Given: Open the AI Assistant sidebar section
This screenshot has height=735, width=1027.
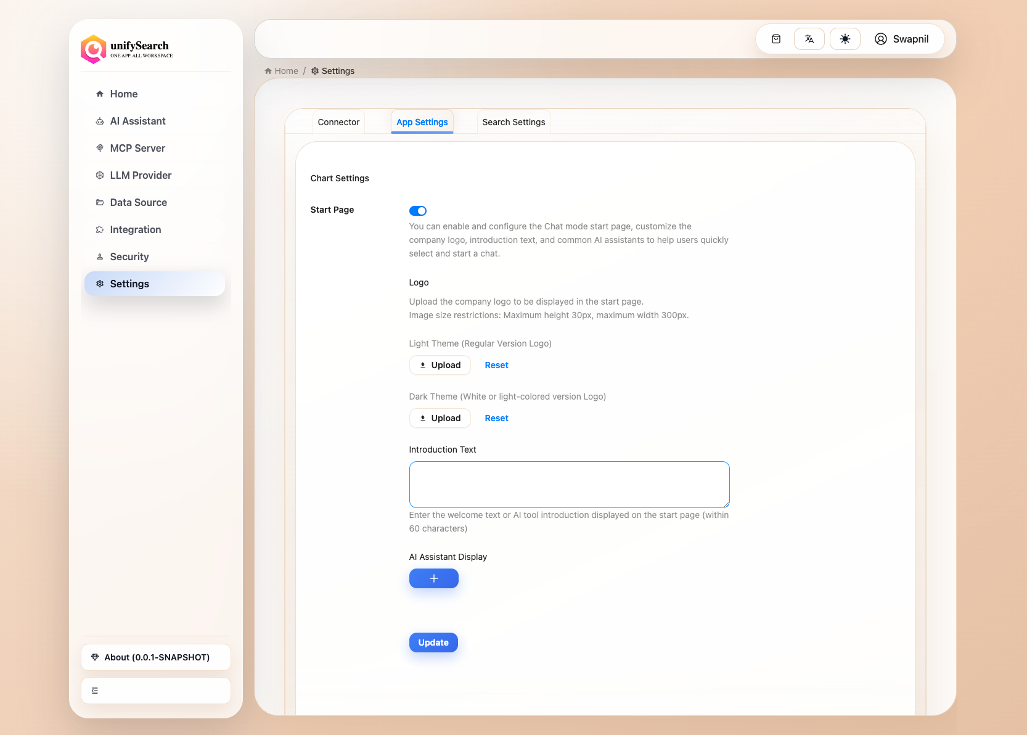Looking at the screenshot, I should [137, 121].
